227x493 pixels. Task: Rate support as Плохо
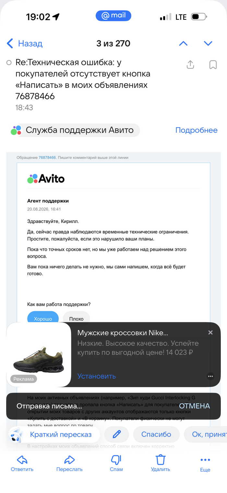coord(76,319)
